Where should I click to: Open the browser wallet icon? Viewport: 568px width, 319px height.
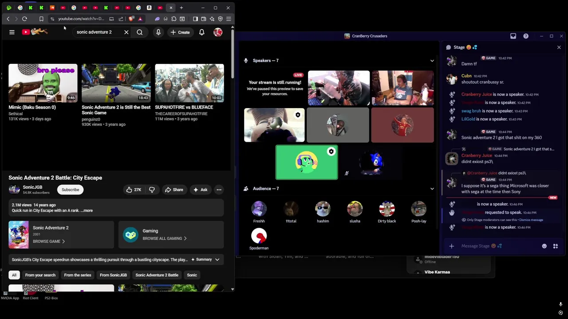204,19
